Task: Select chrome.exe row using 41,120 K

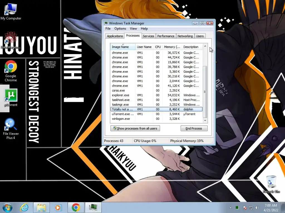Action: pos(156,86)
